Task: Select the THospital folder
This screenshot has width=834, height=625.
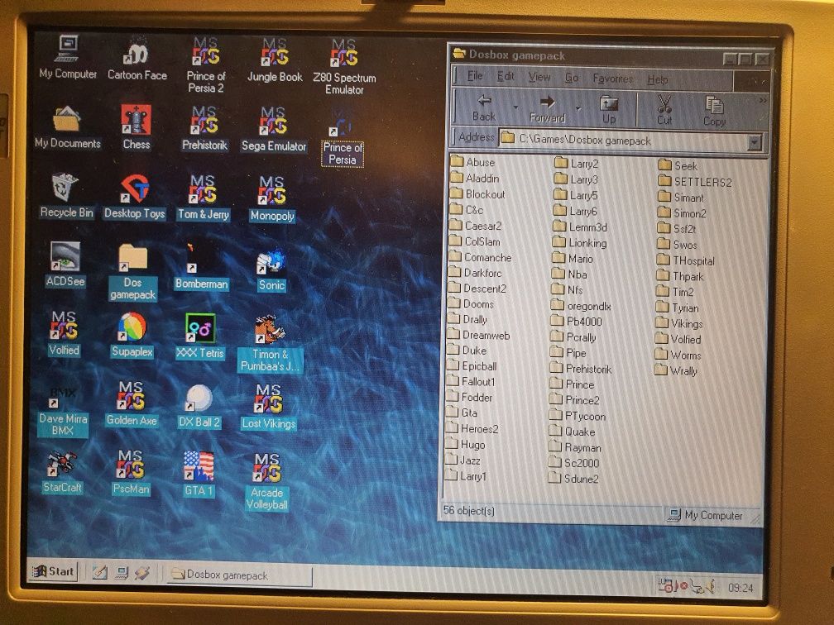Action: [686, 260]
